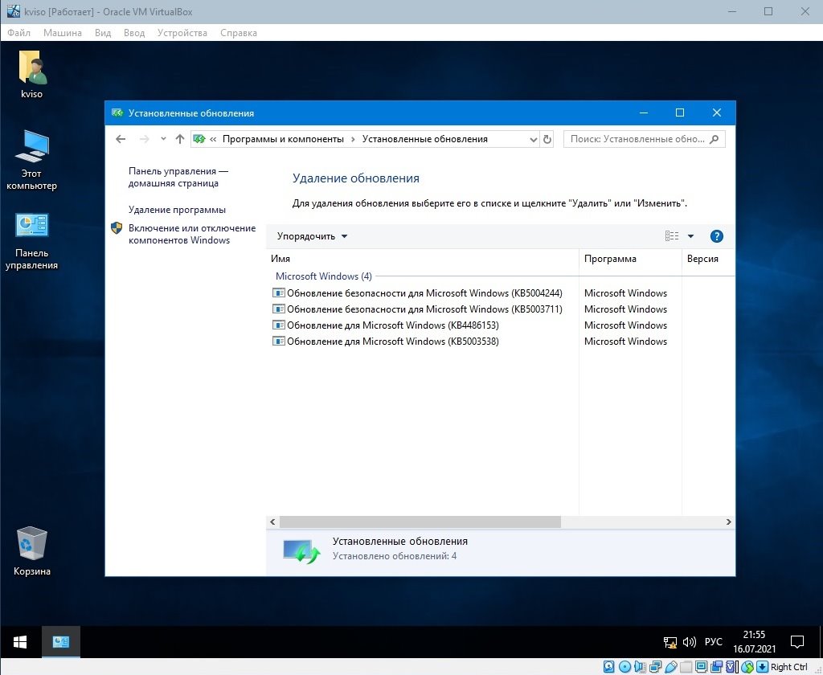Click the VirtualBox USB indicator icon
The image size is (823, 675).
[x=671, y=667]
